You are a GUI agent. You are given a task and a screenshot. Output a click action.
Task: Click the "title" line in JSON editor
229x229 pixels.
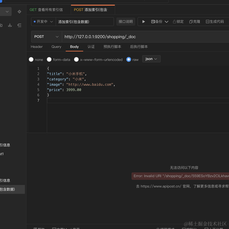click(67, 74)
